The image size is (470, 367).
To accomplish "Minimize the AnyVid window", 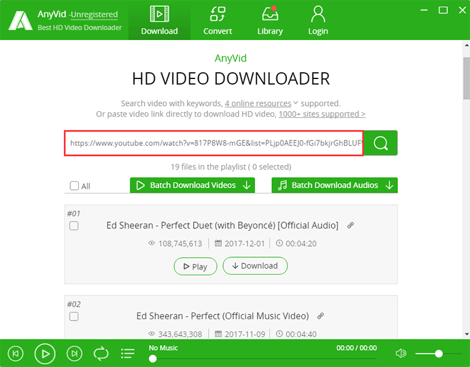I will 424,10.
